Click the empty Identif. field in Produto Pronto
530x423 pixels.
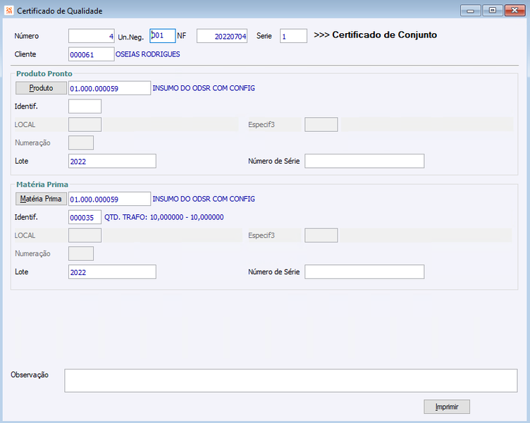coord(85,106)
